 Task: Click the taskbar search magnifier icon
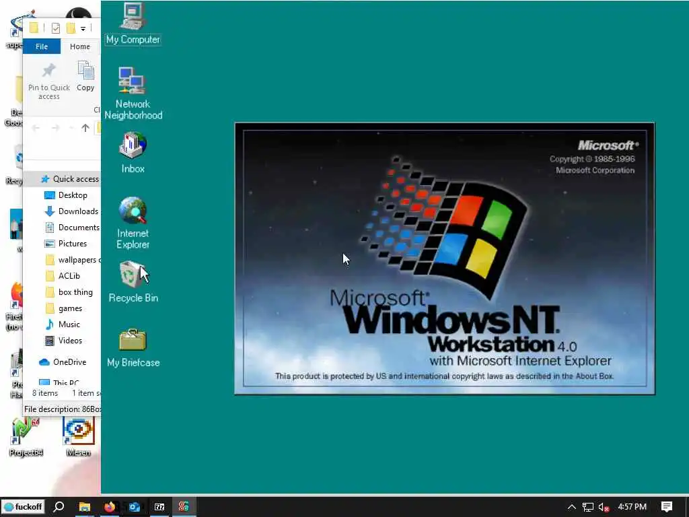point(59,506)
